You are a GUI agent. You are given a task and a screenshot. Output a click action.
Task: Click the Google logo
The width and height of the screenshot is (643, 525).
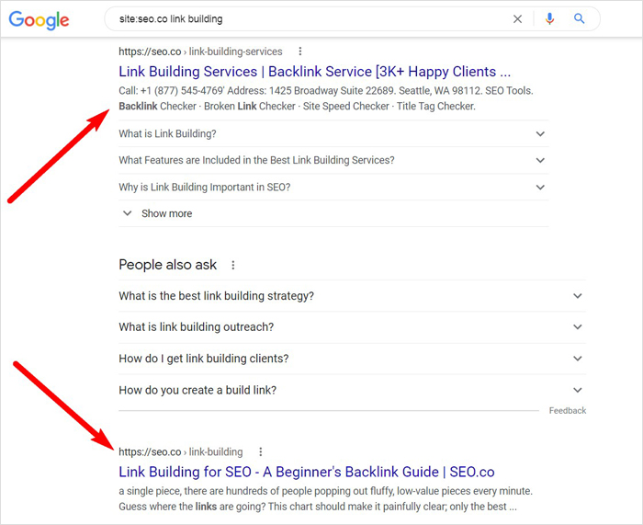[x=39, y=20]
